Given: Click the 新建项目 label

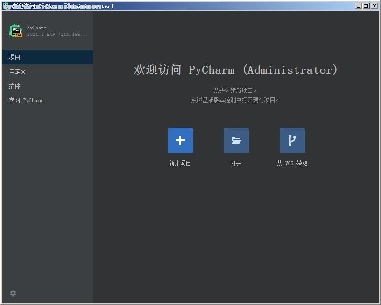Looking at the screenshot, I should point(180,163).
